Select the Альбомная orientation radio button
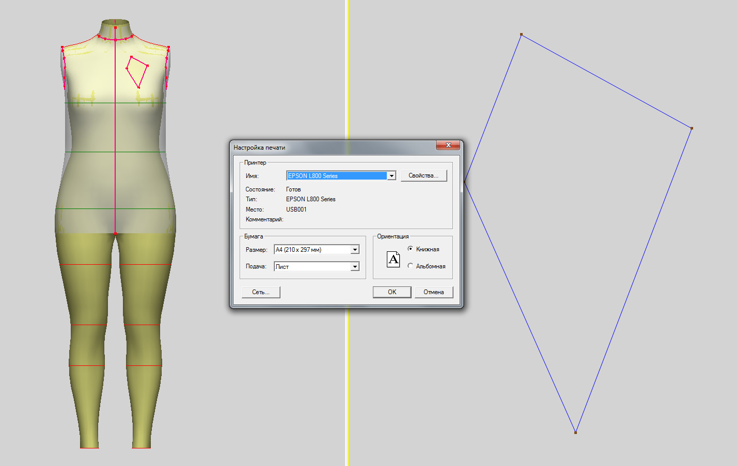The height and width of the screenshot is (466, 737). (x=411, y=266)
